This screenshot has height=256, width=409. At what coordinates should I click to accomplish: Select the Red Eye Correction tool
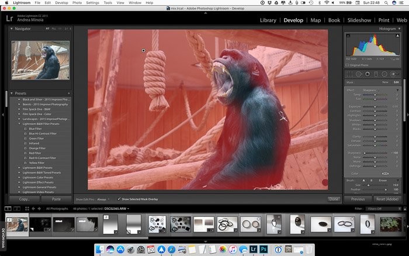368,74
